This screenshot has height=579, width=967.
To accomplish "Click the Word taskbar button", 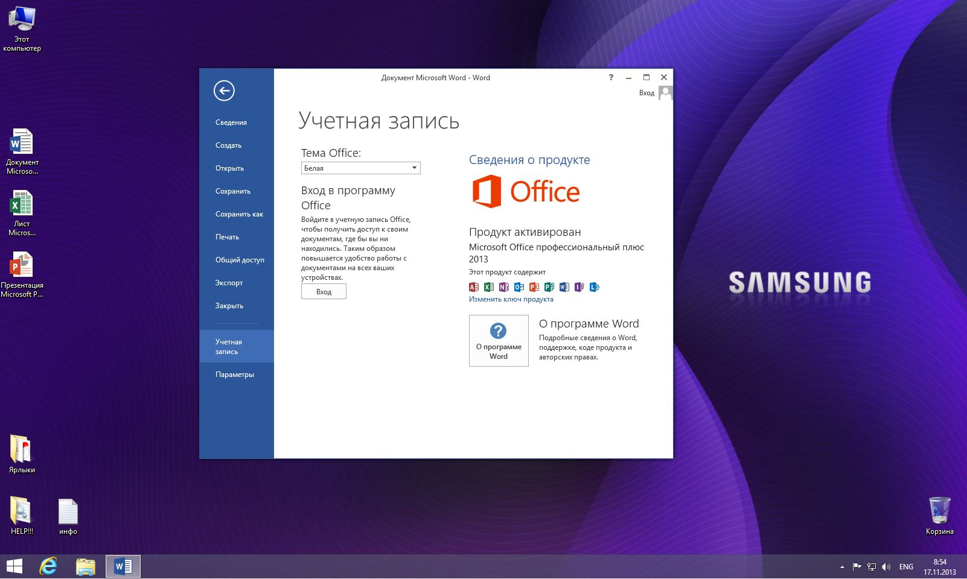I will pos(123,566).
